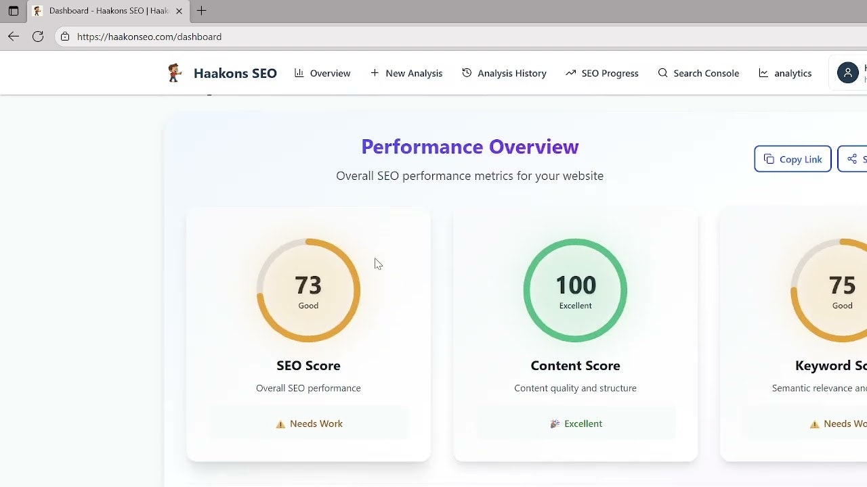Close the Dashboard browser tab
867x487 pixels.
click(179, 11)
